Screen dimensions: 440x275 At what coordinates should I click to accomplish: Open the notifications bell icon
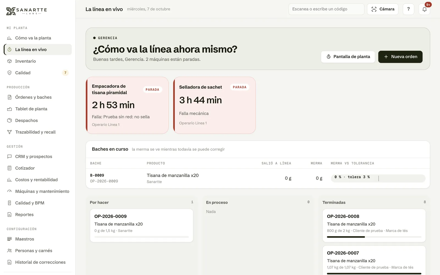pyautogui.click(x=424, y=9)
